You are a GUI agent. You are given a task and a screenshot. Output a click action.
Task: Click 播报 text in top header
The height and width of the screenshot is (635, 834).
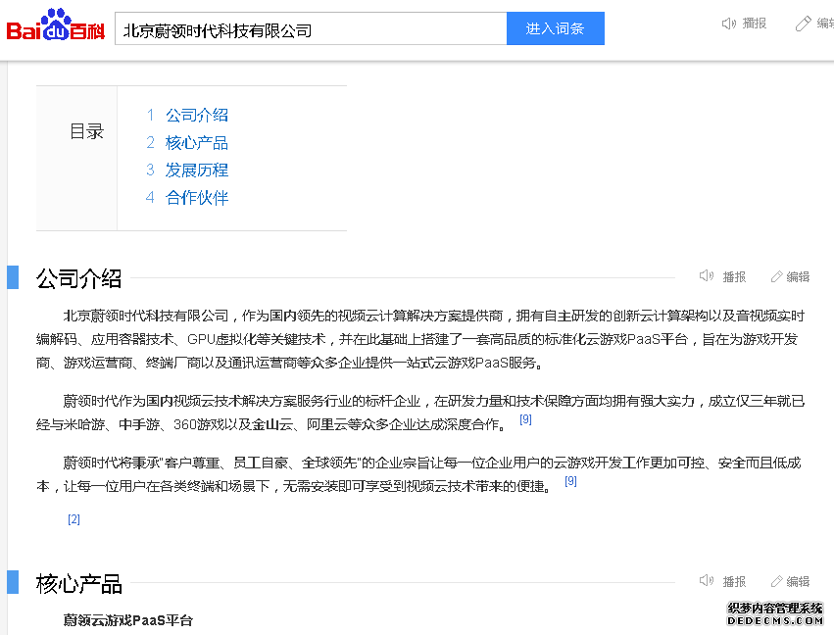point(755,24)
